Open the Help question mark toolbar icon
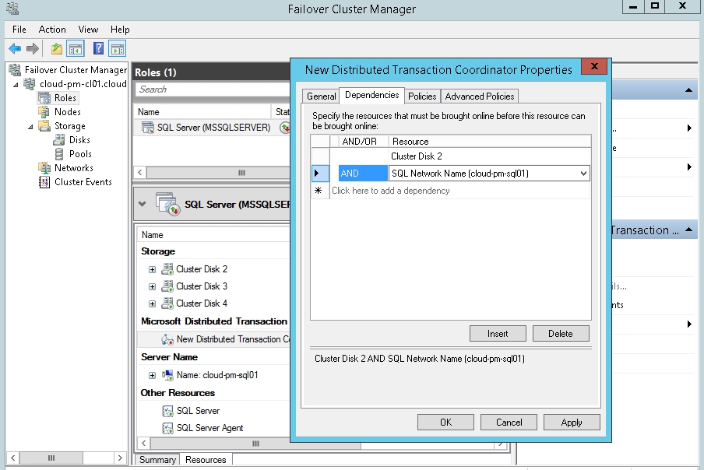Viewport: 704px width, 470px height. click(98, 48)
